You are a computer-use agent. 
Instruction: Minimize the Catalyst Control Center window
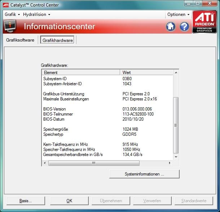[x=189, y=4]
